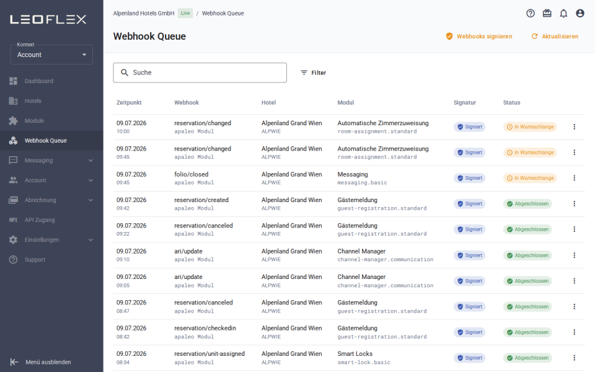Expand the Einstellungen sidebar section
The height and width of the screenshot is (372, 595).
coord(51,240)
